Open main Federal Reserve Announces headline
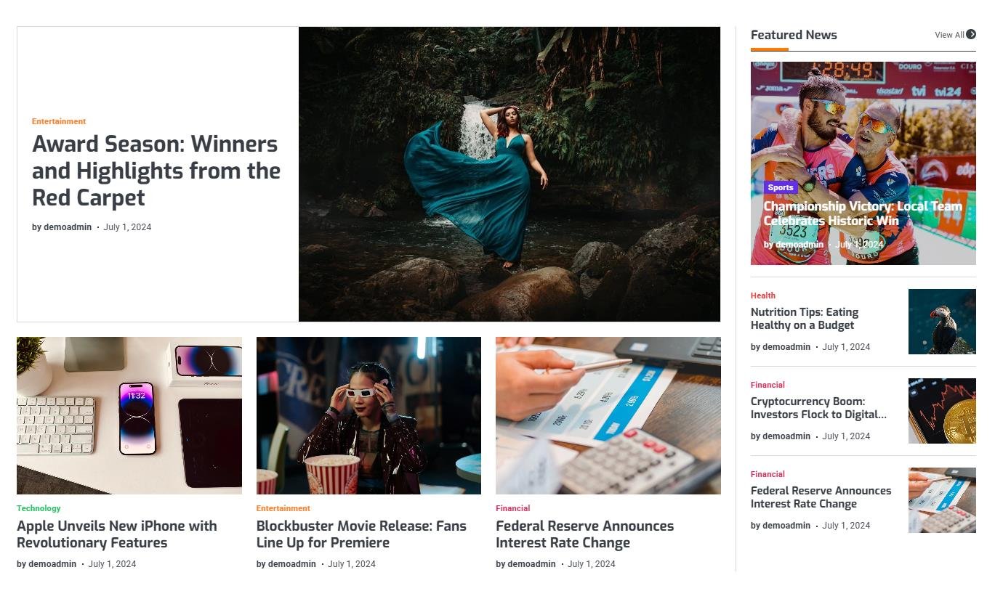This screenshot has width=995, height=591. [x=585, y=534]
